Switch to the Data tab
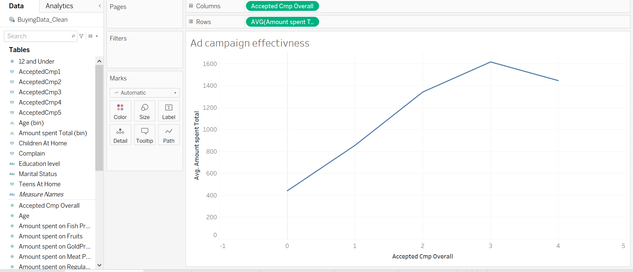 click(x=16, y=6)
